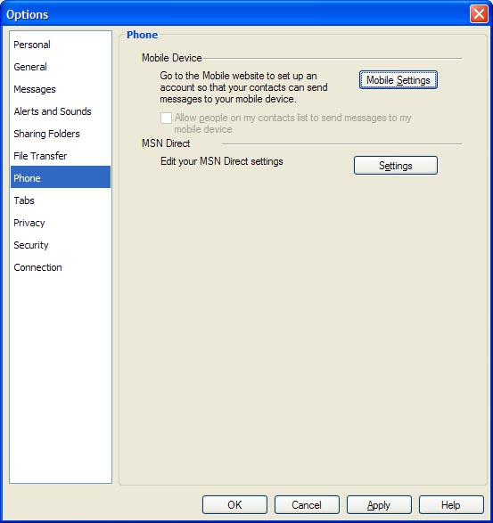Show Privacy settings
Screen dimensions: 493x523
(x=61, y=223)
